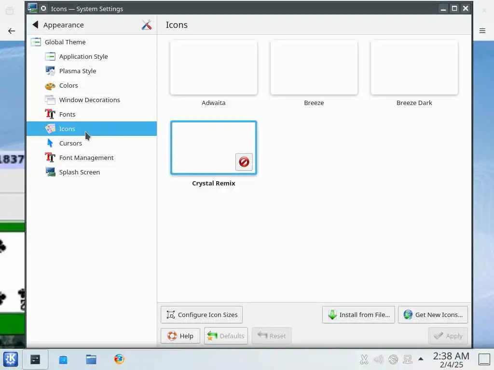Open the Colors section
494x370 pixels.
tap(91, 85)
